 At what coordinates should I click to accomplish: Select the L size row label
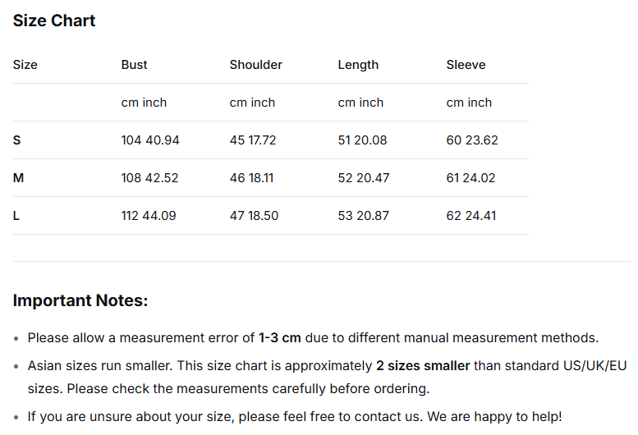(17, 216)
